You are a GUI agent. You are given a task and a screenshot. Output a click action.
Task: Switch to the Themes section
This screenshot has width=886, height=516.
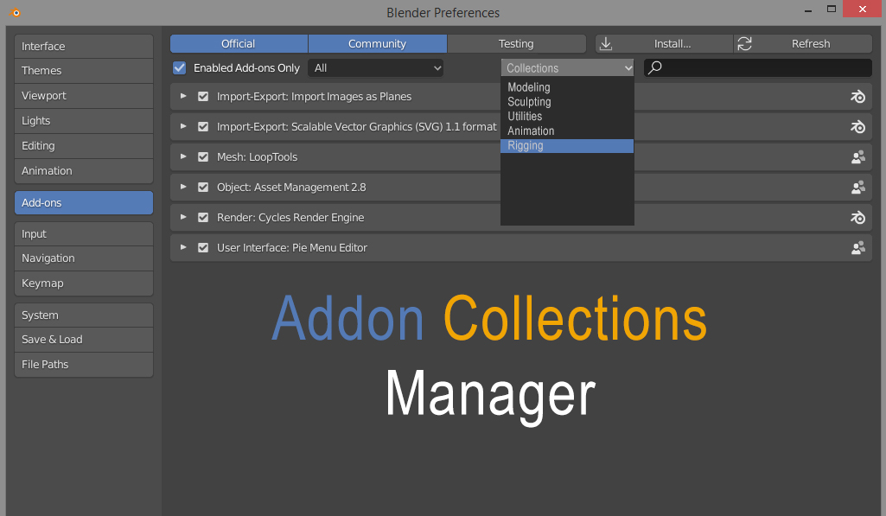coord(84,71)
